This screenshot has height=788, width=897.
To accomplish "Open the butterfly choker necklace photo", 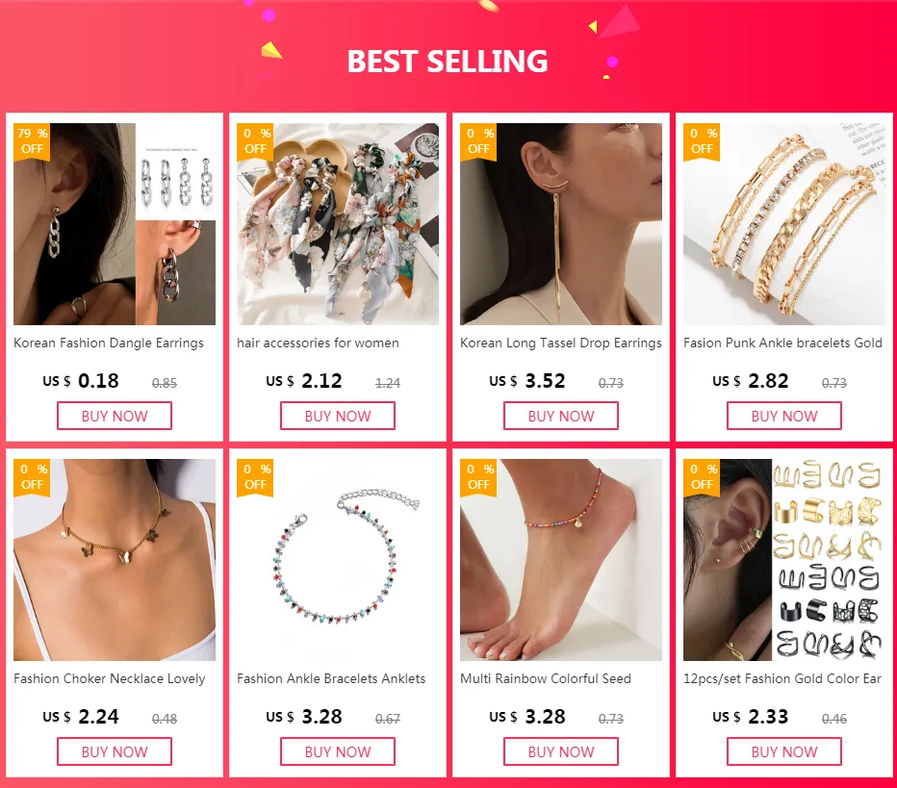I will pos(115,560).
